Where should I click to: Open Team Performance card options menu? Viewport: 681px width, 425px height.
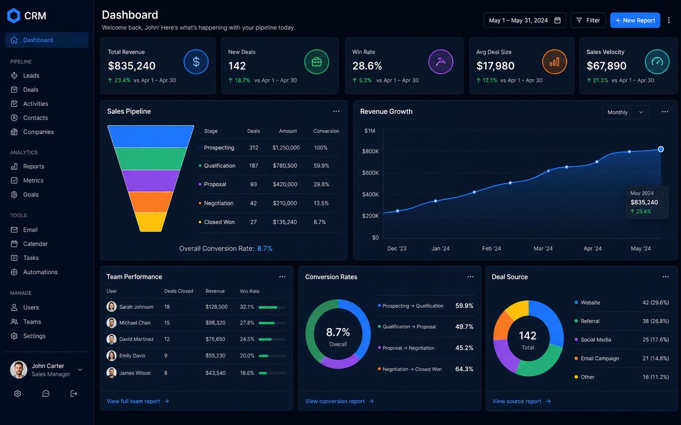pos(283,277)
